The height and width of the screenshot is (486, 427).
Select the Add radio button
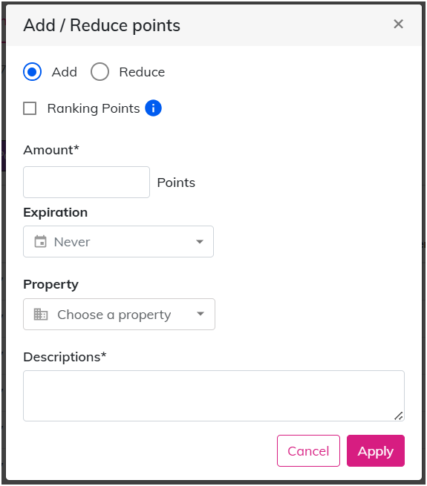pyautogui.click(x=32, y=71)
